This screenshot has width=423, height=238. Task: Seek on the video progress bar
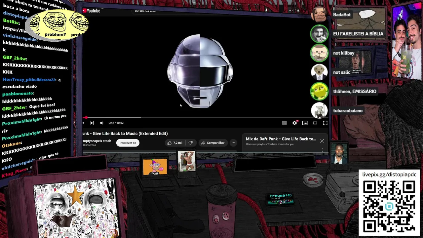[205, 117]
